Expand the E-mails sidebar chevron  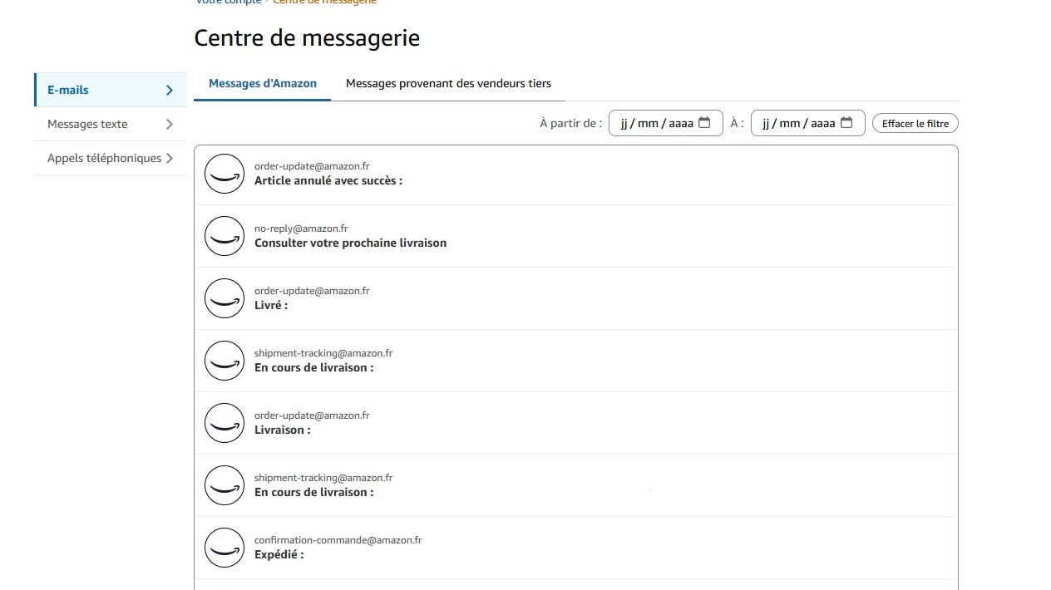169,90
